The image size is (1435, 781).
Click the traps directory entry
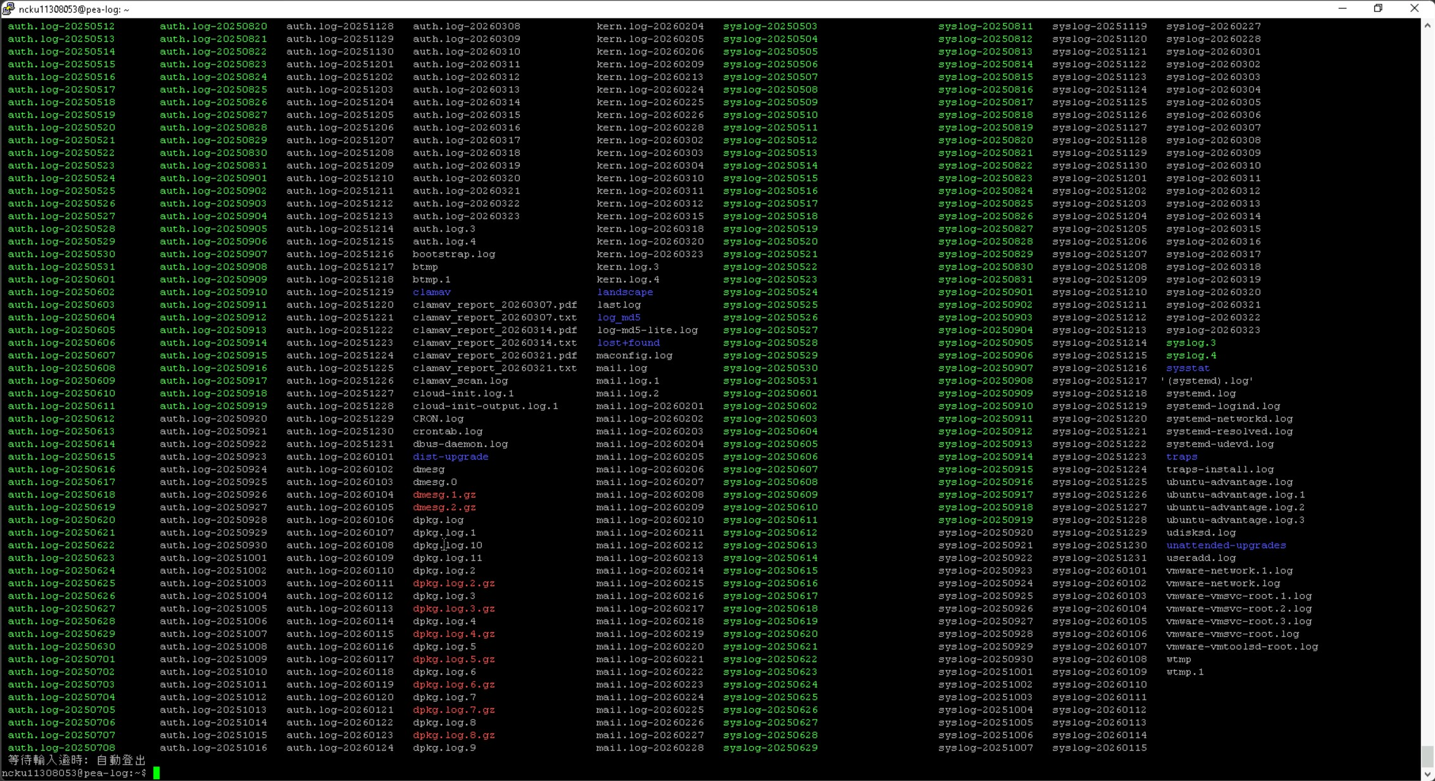[1182, 456]
